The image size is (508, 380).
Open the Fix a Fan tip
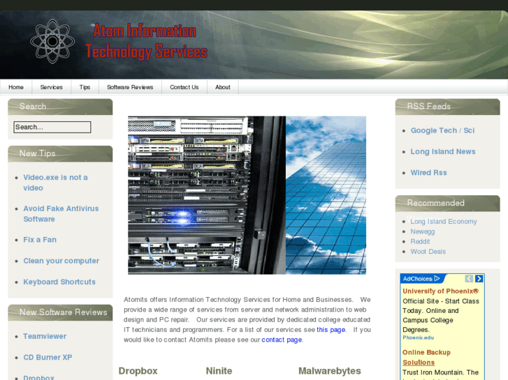pos(40,240)
